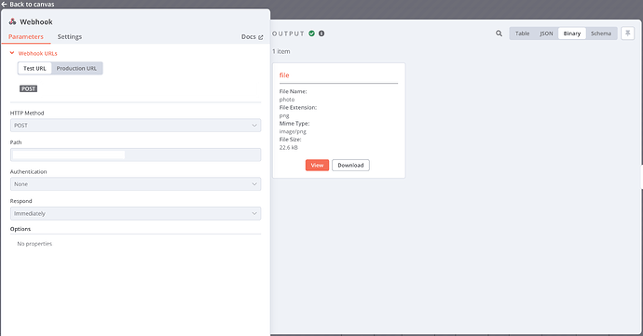Click the '1 item' count text
This screenshot has width=643, height=336.
click(281, 51)
